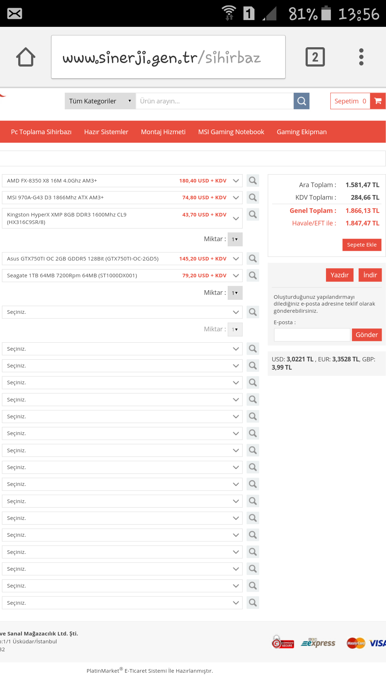The width and height of the screenshot is (386, 687).
Task: Go to Hazır Sistemler menu item
Action: coord(106,132)
